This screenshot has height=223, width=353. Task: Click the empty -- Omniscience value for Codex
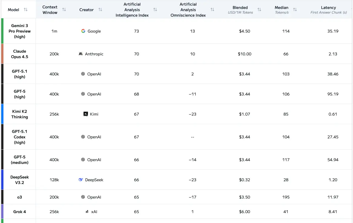pyautogui.click(x=192, y=137)
